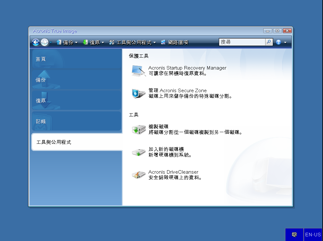Click the magnifier search button
The height and width of the screenshot is (241, 323).
point(269,42)
